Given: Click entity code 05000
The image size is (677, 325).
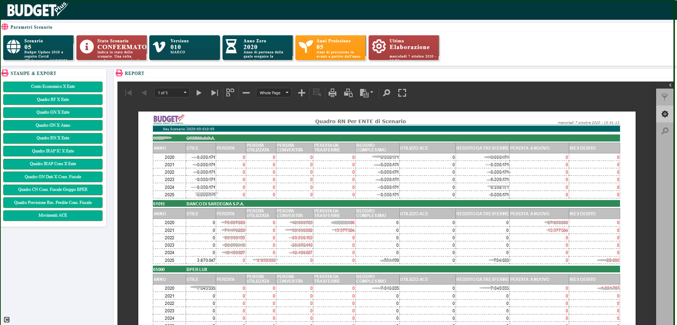Looking at the screenshot, I should [x=159, y=270].
